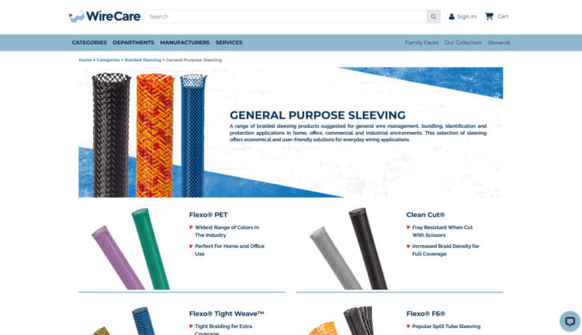Image resolution: width=582 pixels, height=335 pixels.
Task: Visit the Family Faves link
Action: 421,43
